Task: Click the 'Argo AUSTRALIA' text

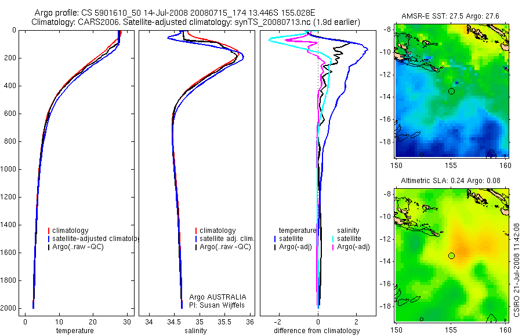Action: point(217,297)
